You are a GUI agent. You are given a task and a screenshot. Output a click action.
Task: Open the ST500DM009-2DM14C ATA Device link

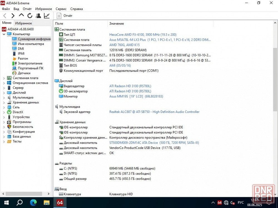(154, 143)
